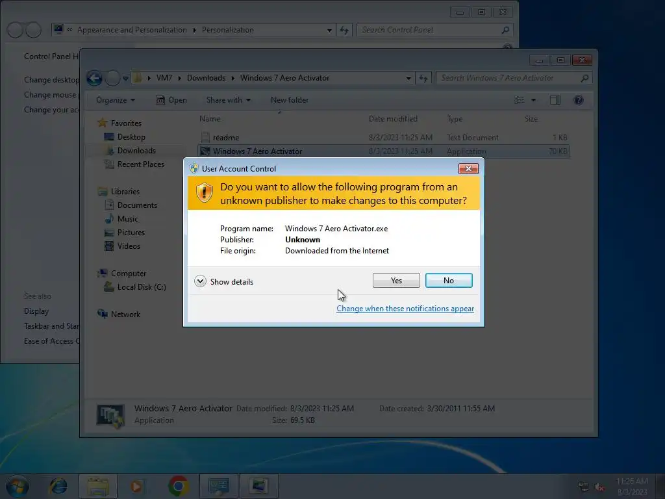Switch to Aero Activator taskbar icon
The image size is (665, 499).
click(258, 486)
